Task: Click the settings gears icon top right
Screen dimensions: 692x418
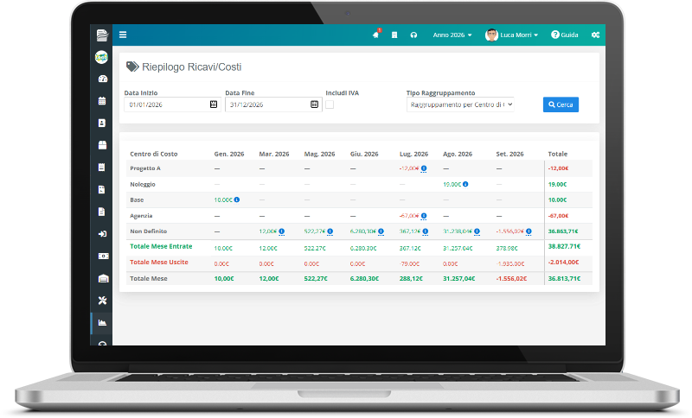Action: click(x=595, y=35)
